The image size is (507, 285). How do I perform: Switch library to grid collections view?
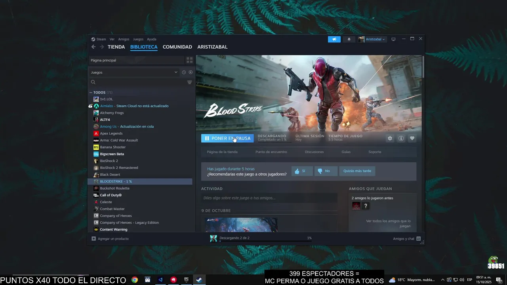pos(189,60)
